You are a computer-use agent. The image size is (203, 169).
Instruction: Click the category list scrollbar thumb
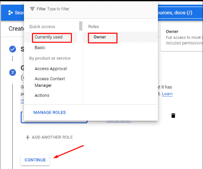pyautogui.click(x=81, y=26)
